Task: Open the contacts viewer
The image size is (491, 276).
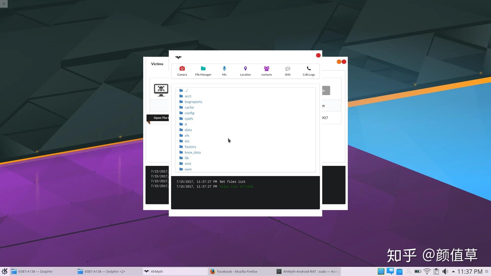Action: [266, 71]
